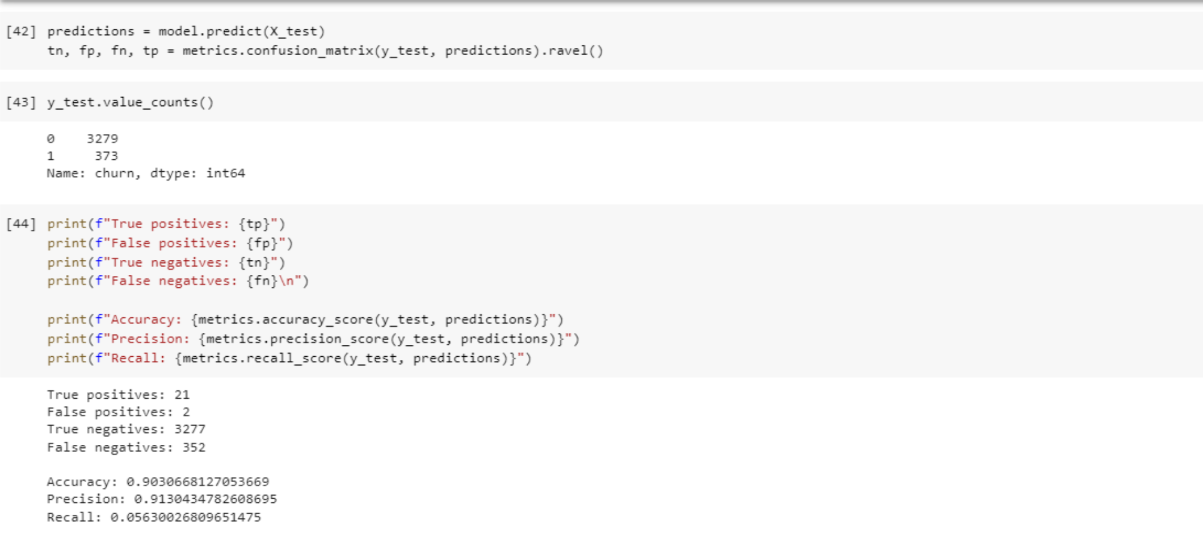Click the accuracy_score print line

pyautogui.click(x=305, y=320)
